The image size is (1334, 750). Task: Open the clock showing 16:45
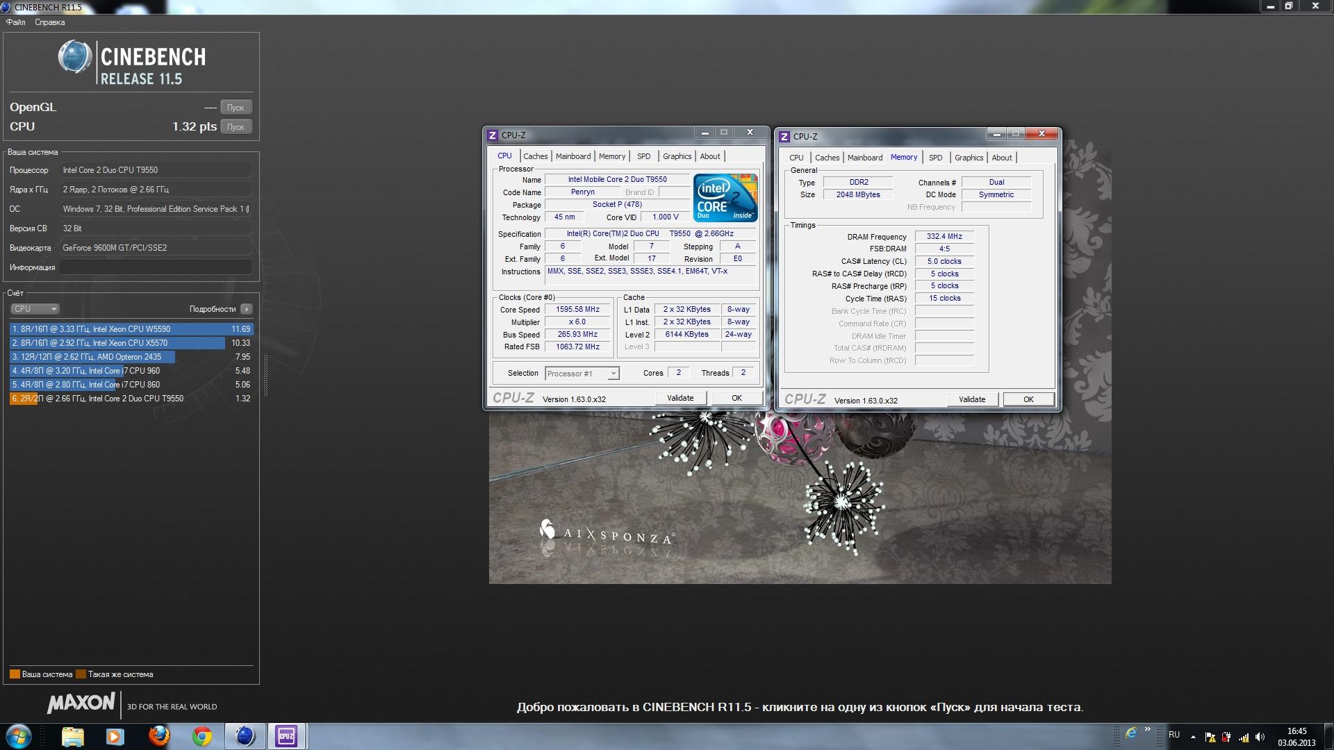(1296, 737)
